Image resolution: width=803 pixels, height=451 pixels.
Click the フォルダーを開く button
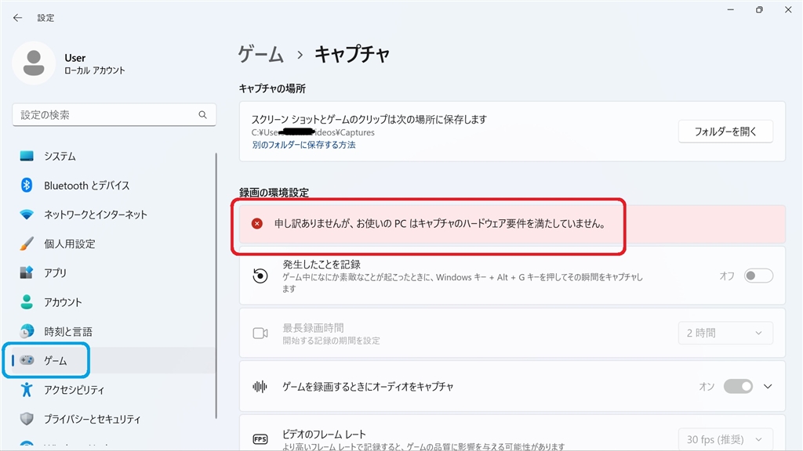(725, 132)
